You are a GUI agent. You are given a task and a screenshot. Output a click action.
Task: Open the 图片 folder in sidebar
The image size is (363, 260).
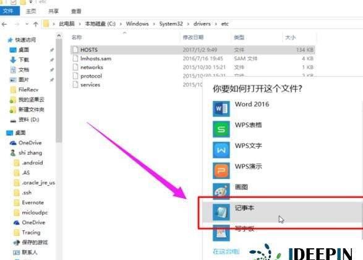(23, 80)
